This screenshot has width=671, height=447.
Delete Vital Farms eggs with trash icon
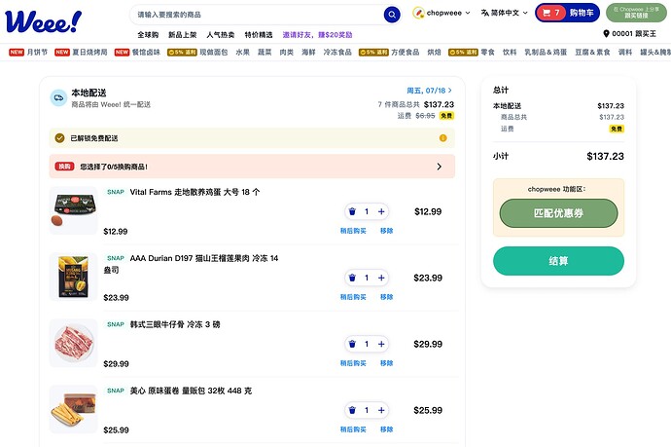[352, 211]
